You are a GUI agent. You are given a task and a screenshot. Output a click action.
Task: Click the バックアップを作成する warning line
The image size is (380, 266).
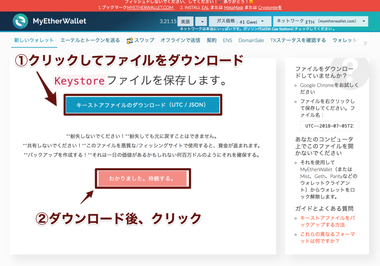coord(142,155)
